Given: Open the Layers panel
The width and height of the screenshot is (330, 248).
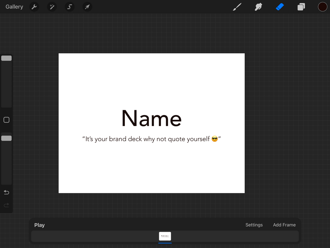Looking at the screenshot, I should point(301,7).
